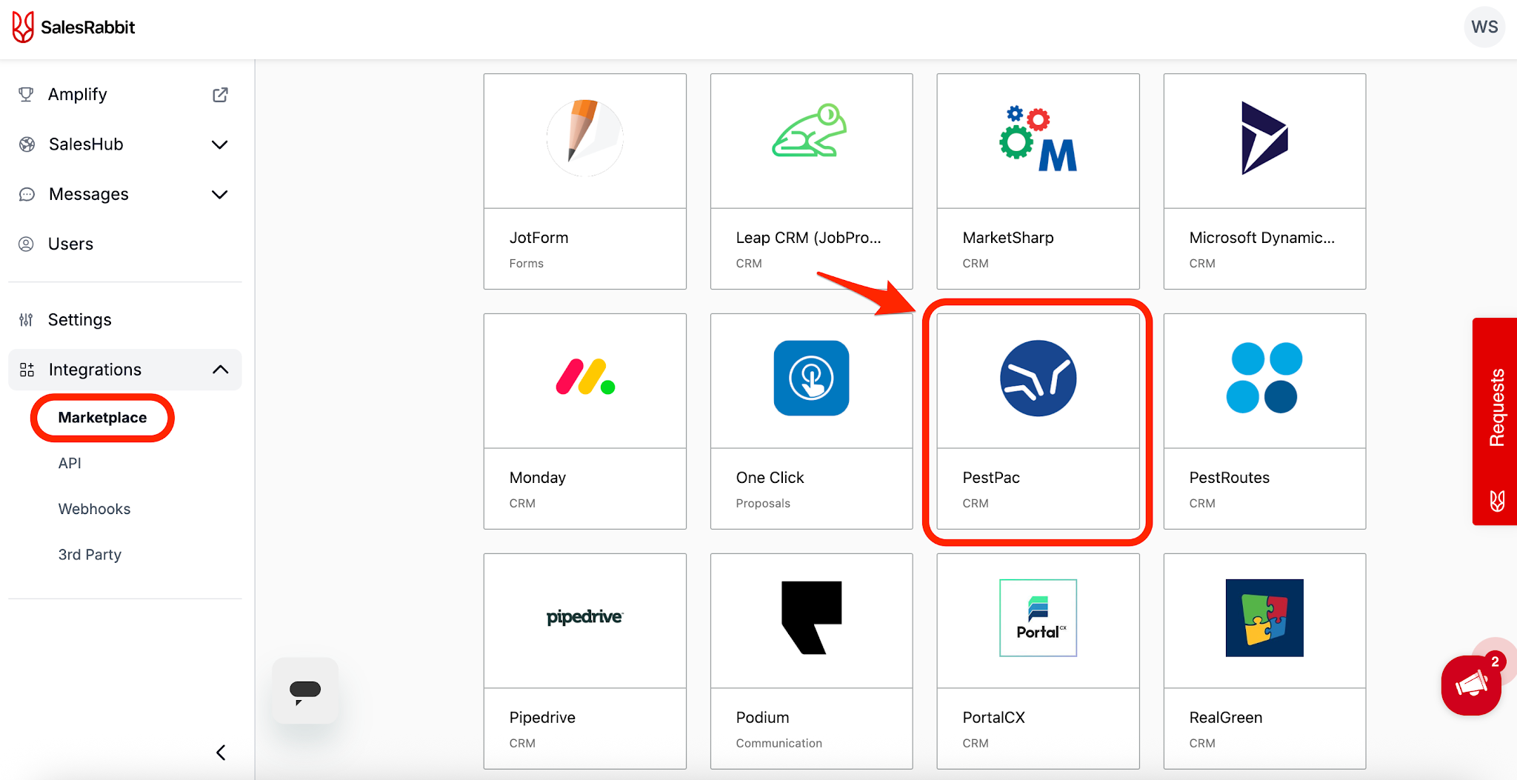Click the SalesRabbit logo in header
The height and width of the screenshot is (780, 1517).
click(74, 27)
